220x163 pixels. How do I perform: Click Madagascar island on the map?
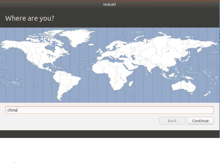131,83
